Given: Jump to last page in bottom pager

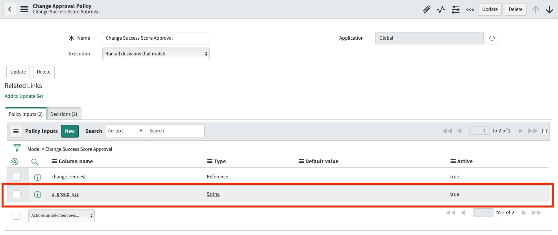Looking at the screenshot, I should tap(536, 213).
